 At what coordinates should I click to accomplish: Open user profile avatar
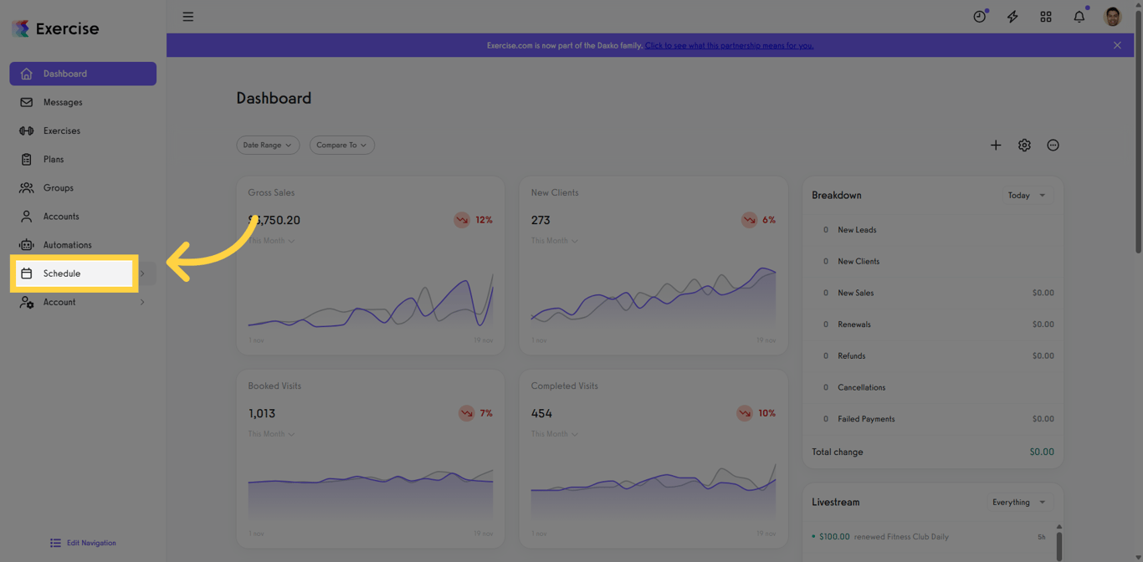(1113, 17)
